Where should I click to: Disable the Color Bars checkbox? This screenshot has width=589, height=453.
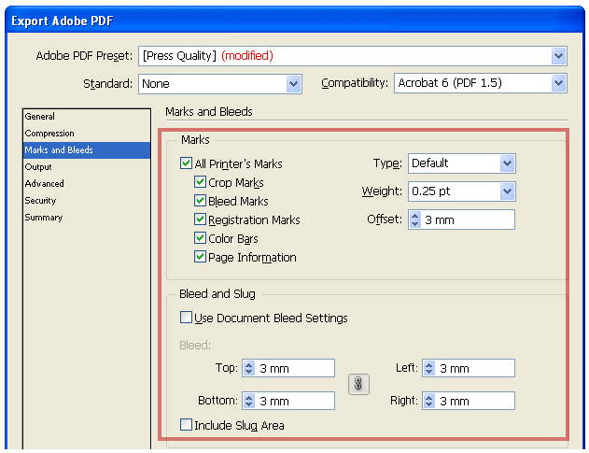click(x=200, y=238)
